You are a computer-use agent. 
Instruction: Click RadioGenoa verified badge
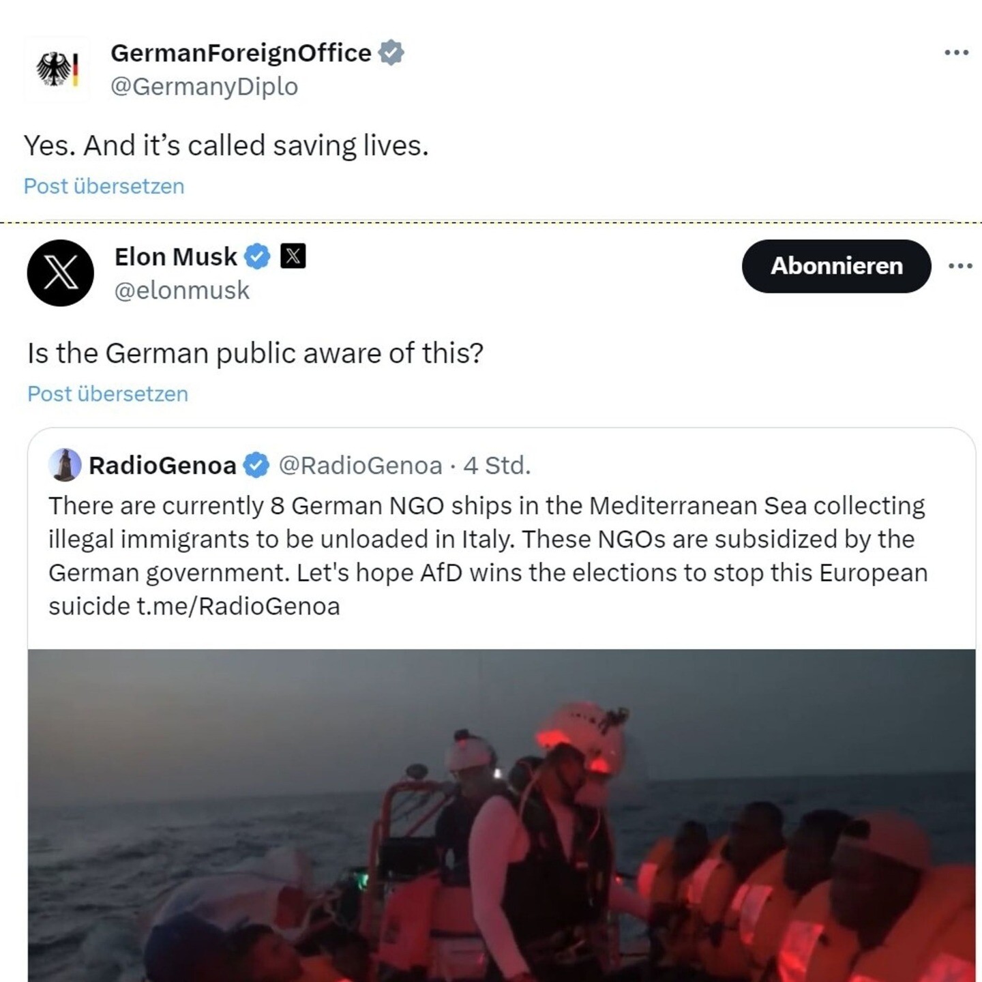(x=257, y=465)
